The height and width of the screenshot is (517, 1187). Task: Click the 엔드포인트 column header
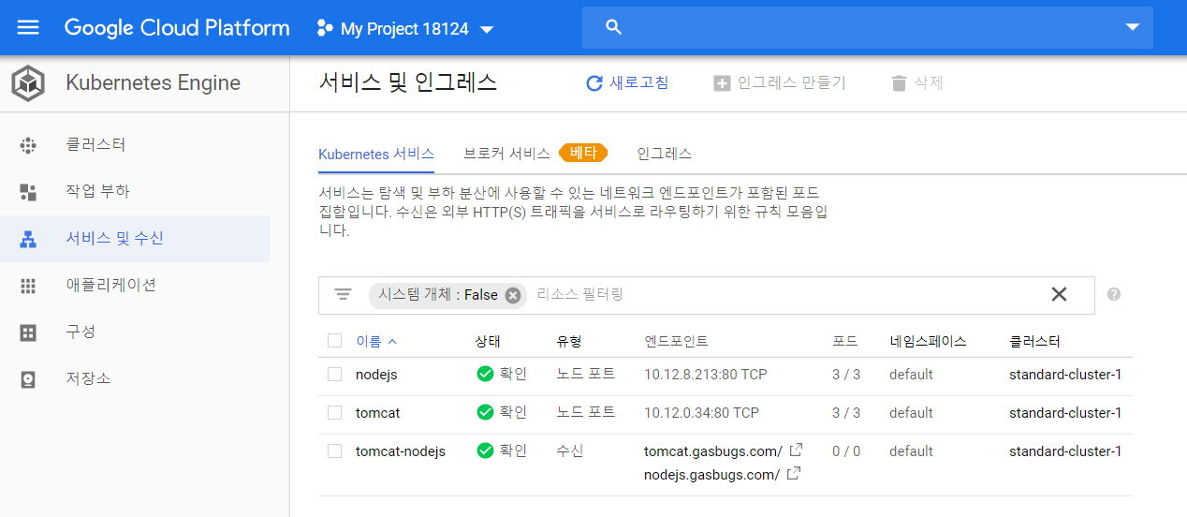click(676, 341)
